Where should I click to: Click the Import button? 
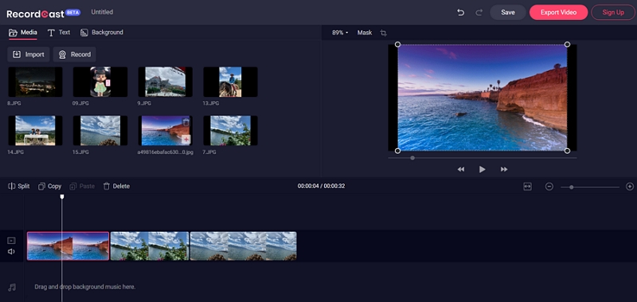point(29,54)
